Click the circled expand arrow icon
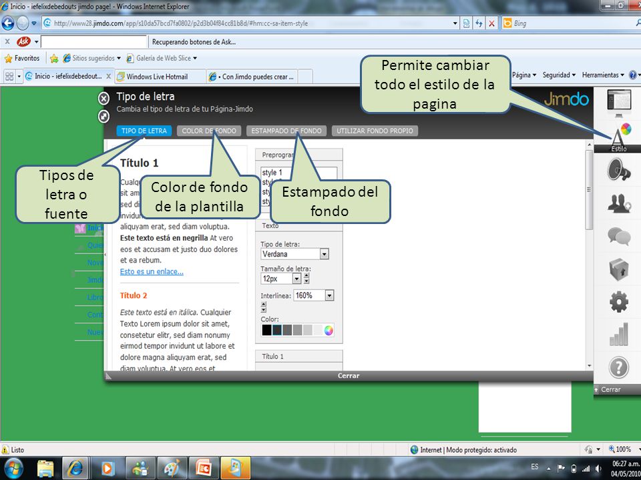641x480 pixels. (x=104, y=116)
